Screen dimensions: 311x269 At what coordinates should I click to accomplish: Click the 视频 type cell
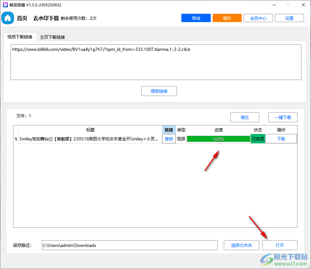coord(181,139)
